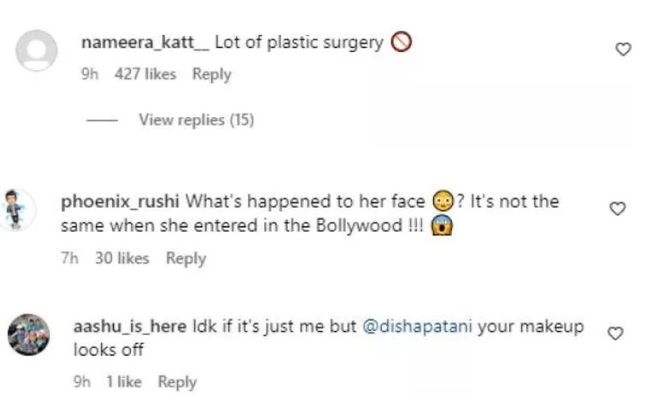
Task: Like nameera_katt__'s plastic surgery comment
Action: click(x=622, y=50)
